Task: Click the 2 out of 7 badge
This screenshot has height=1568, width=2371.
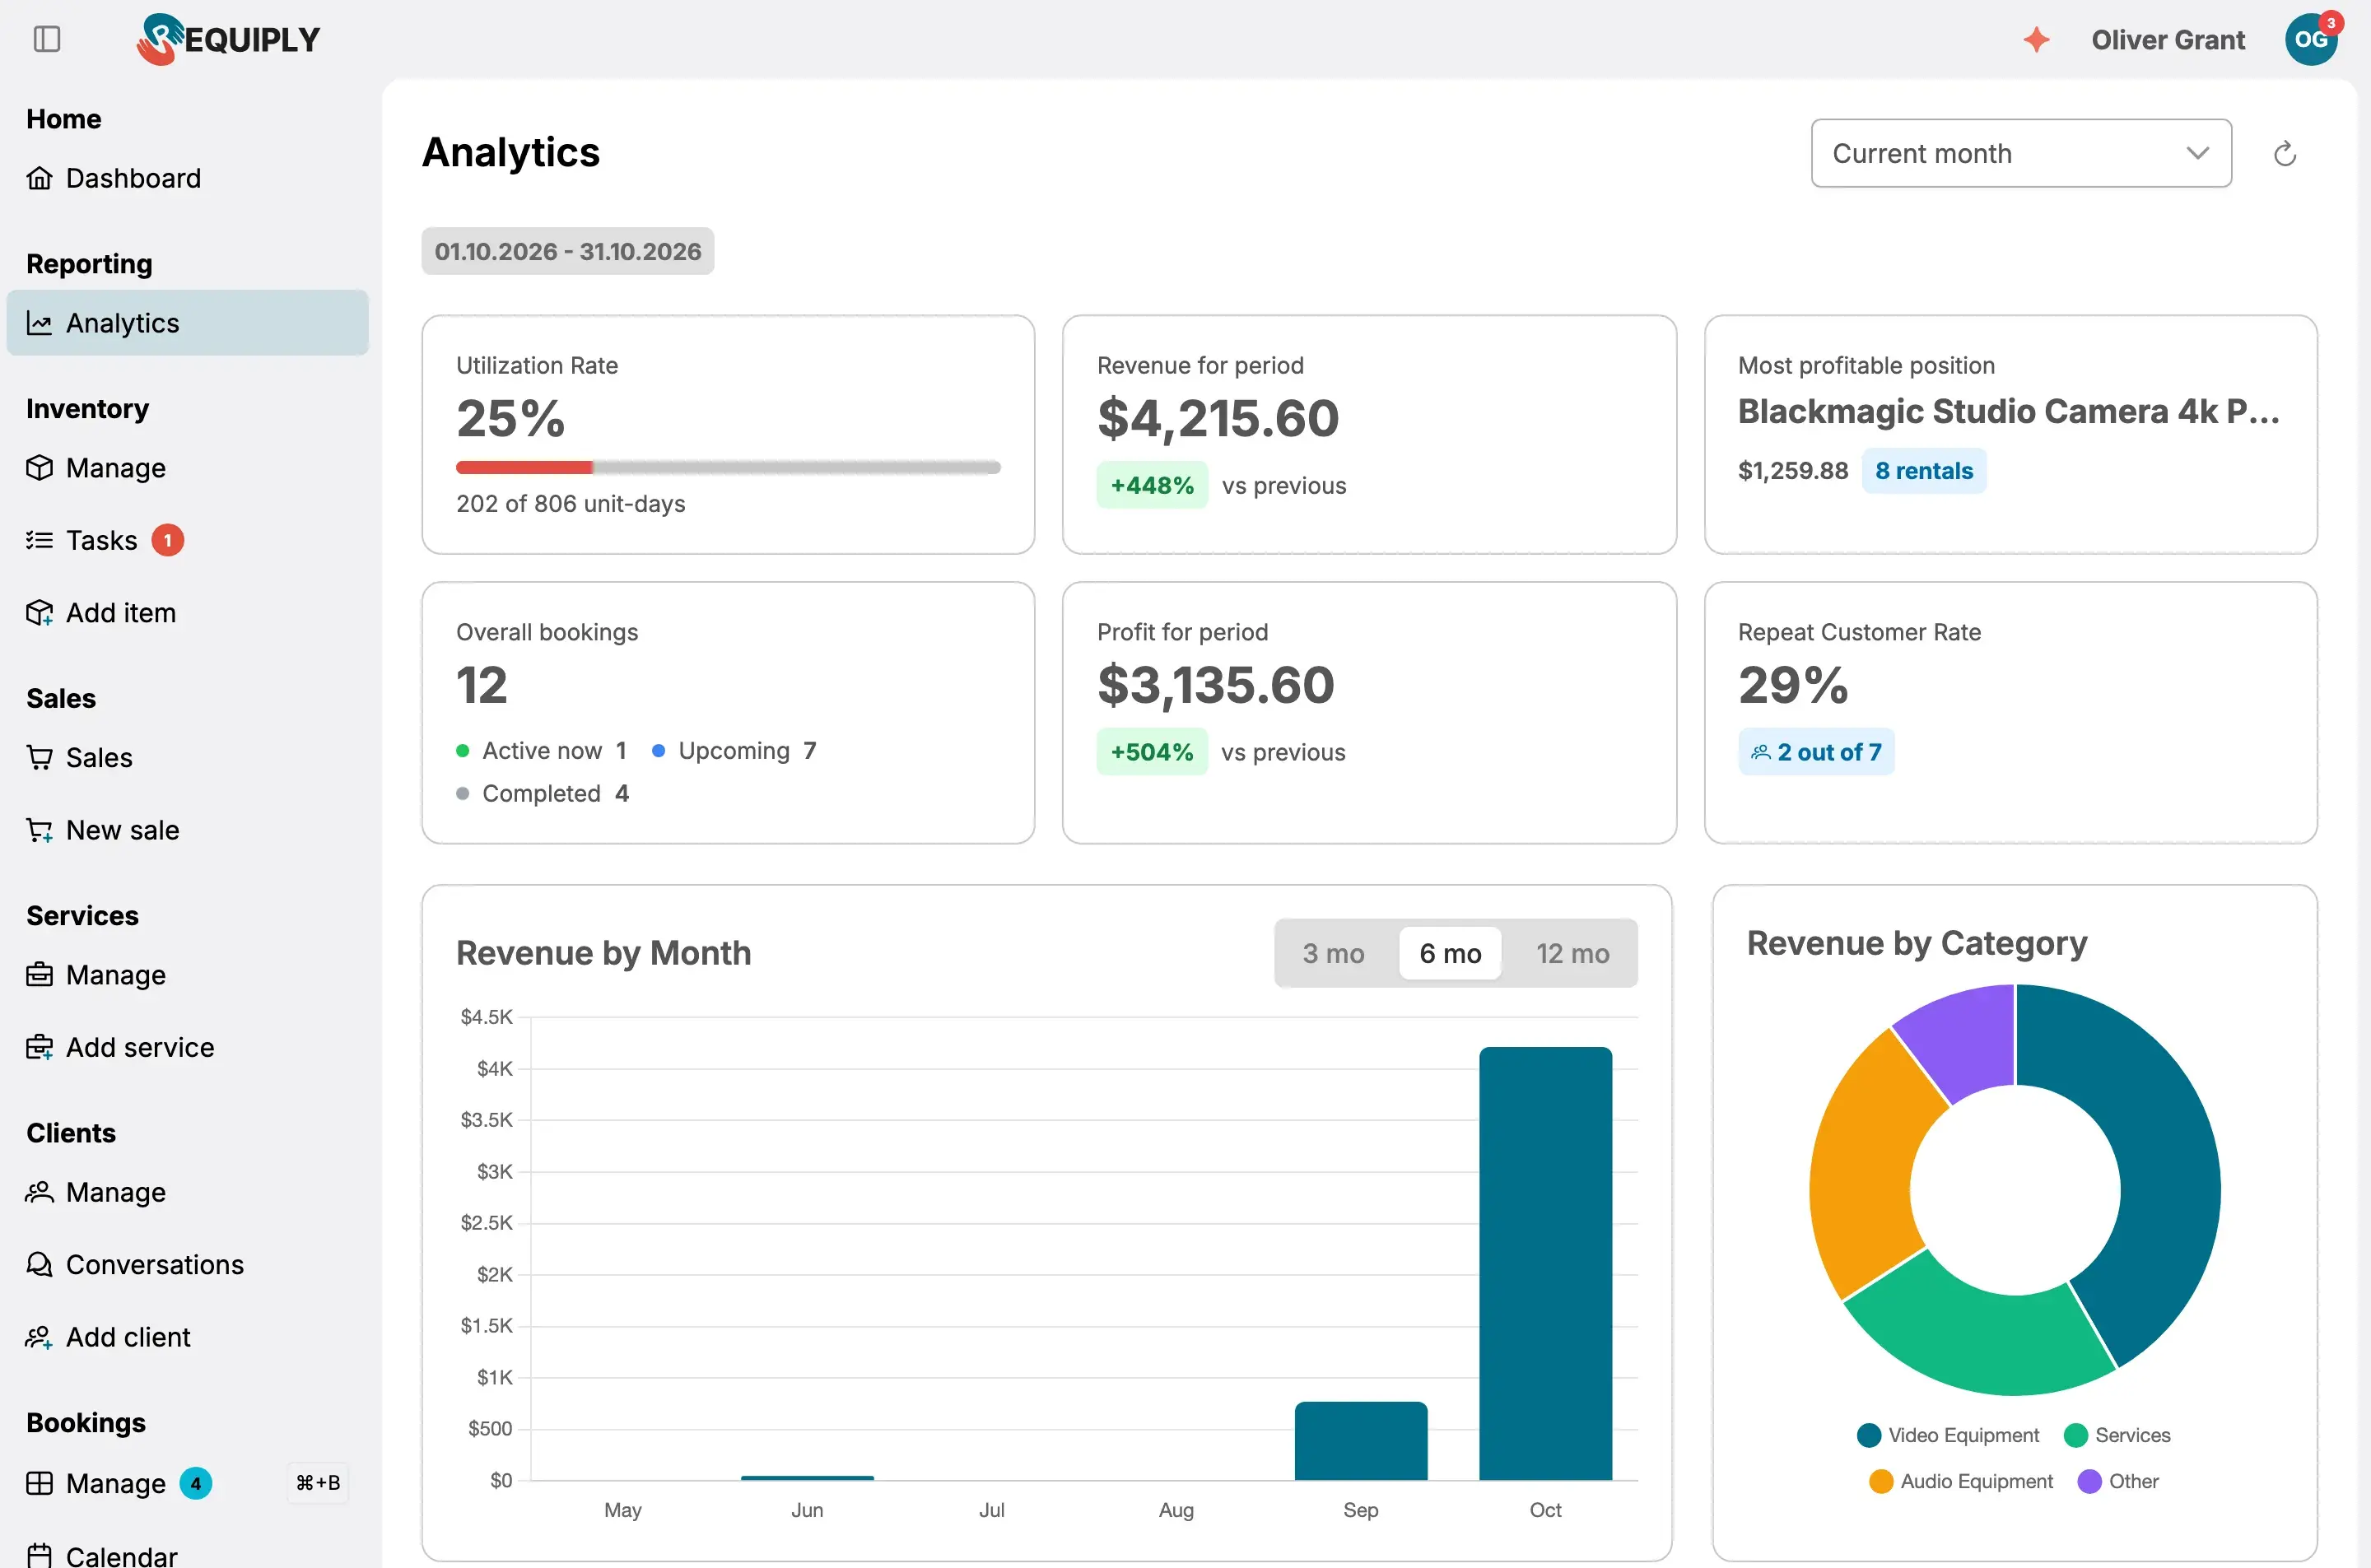Action: click(1815, 752)
